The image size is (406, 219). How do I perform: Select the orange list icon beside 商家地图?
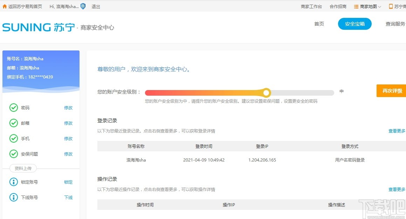355,6
